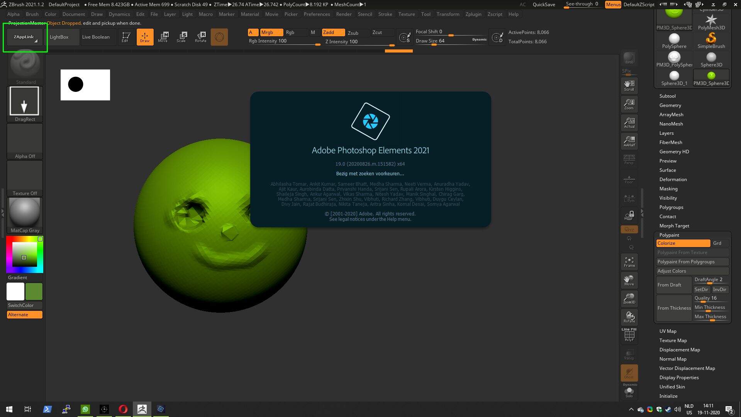Image resolution: width=741 pixels, height=417 pixels.
Task: Select the PolyMesh3D star tool
Action: 711,22
